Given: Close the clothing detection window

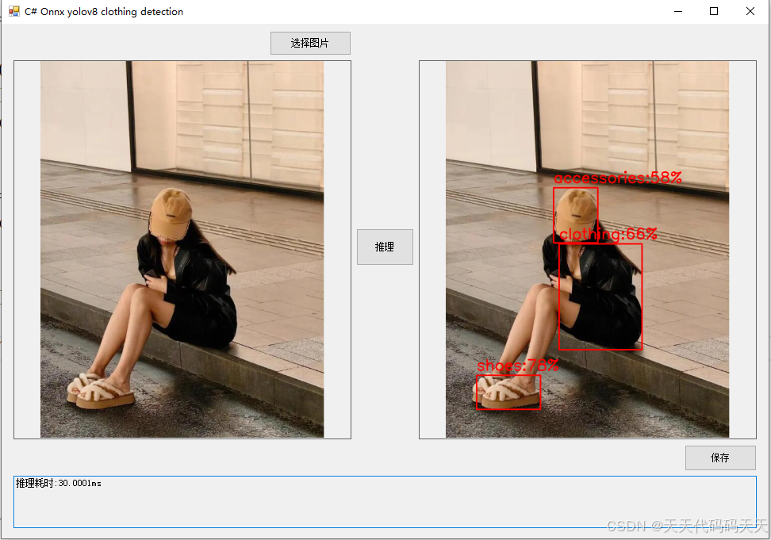Looking at the screenshot, I should click(x=750, y=11).
